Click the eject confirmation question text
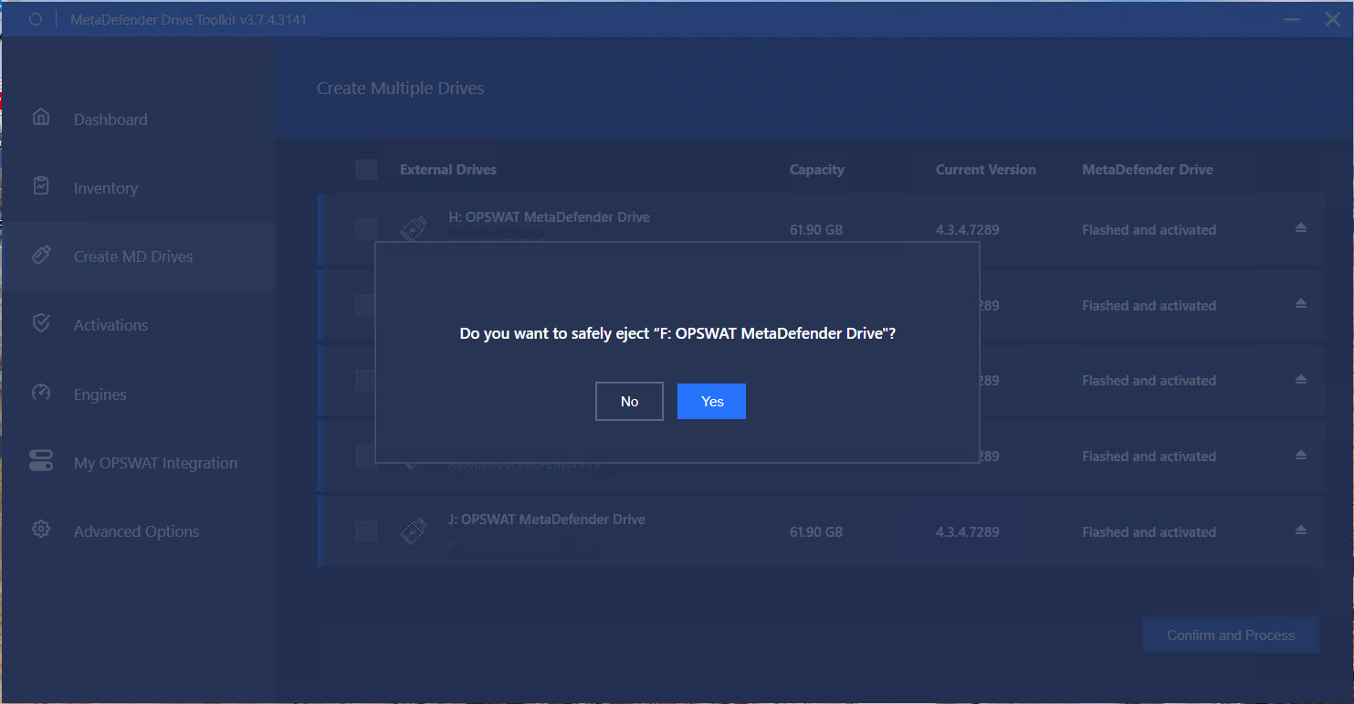Viewport: 1354px width, 704px height. (677, 334)
